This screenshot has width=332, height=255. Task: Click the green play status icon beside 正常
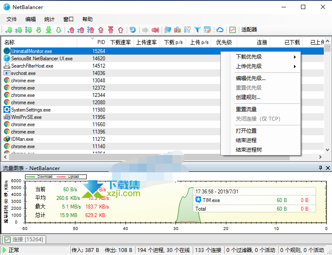[4, 250]
